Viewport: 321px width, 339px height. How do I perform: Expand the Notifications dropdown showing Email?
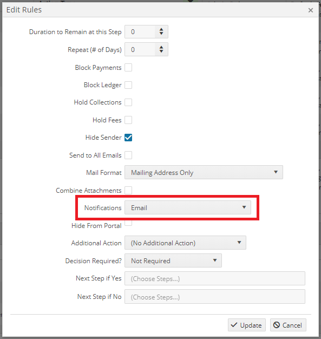(188, 207)
